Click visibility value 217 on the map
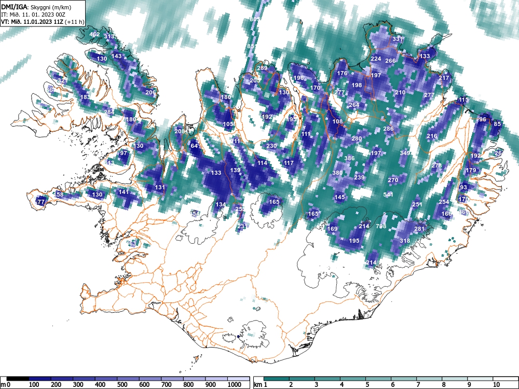The image size is (519, 389). 444,78
